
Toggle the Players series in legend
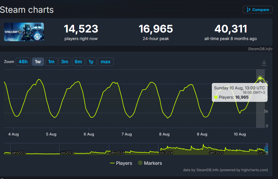[121, 163]
